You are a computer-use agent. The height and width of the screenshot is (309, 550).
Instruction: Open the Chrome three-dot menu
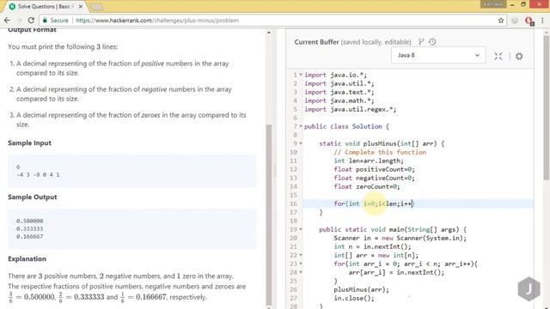[x=542, y=21]
